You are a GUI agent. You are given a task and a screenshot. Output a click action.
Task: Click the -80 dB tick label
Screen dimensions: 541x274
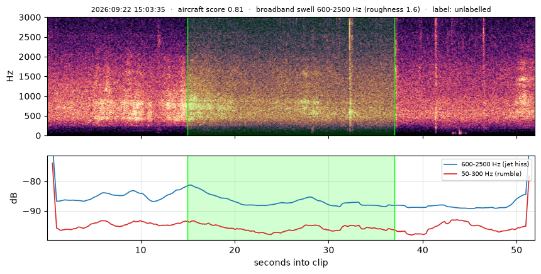[34, 181]
